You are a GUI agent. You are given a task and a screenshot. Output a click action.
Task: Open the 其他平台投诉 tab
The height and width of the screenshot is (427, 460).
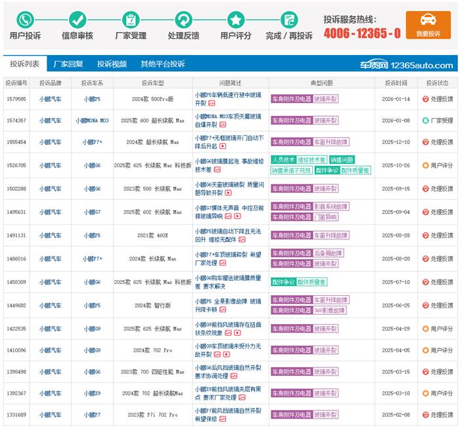point(162,64)
